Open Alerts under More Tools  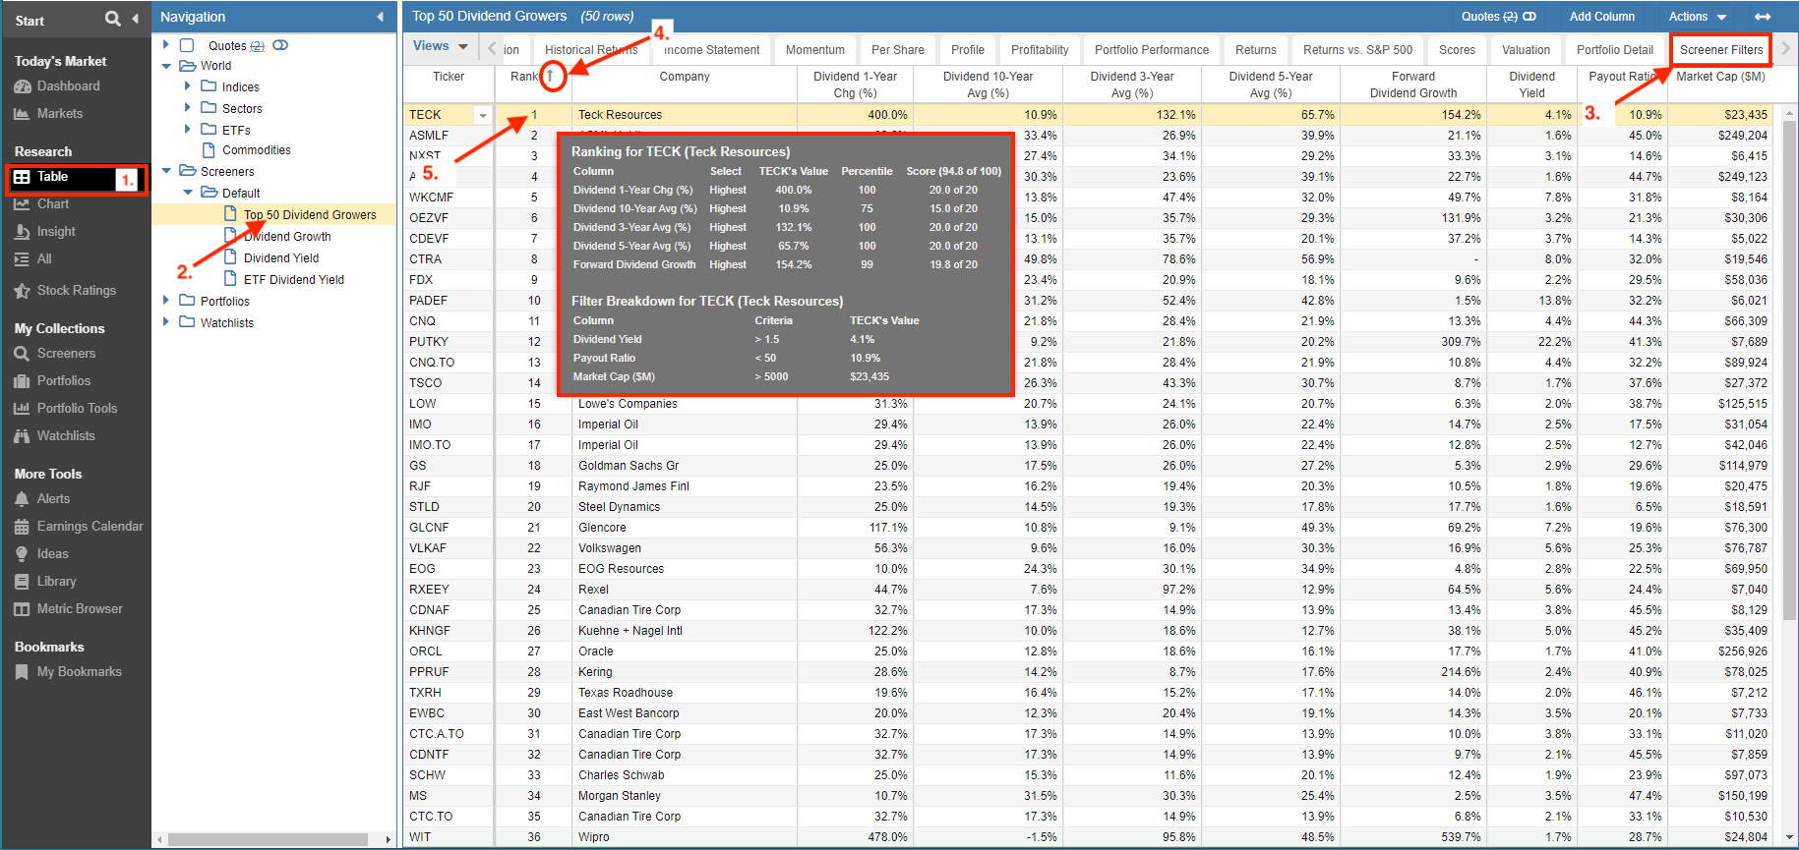click(x=53, y=499)
